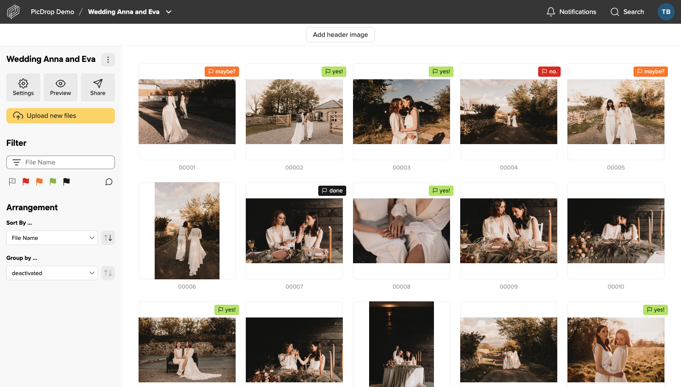Click the yes! flag on image 00008
The image size is (681, 387).
(x=441, y=191)
